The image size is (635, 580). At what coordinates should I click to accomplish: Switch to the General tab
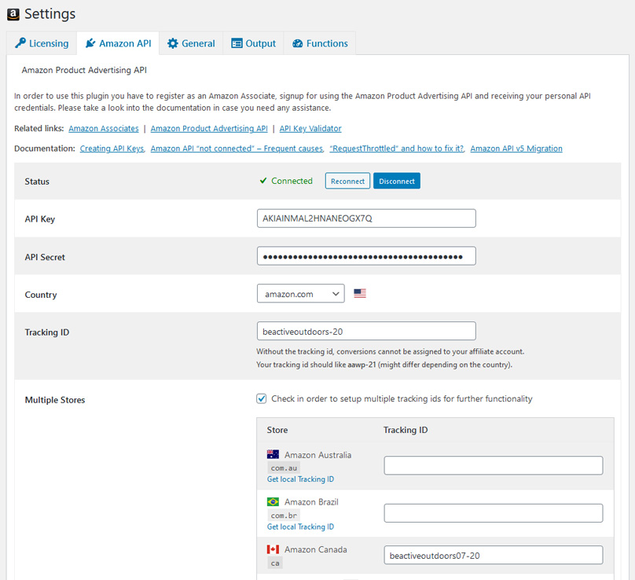tap(191, 43)
